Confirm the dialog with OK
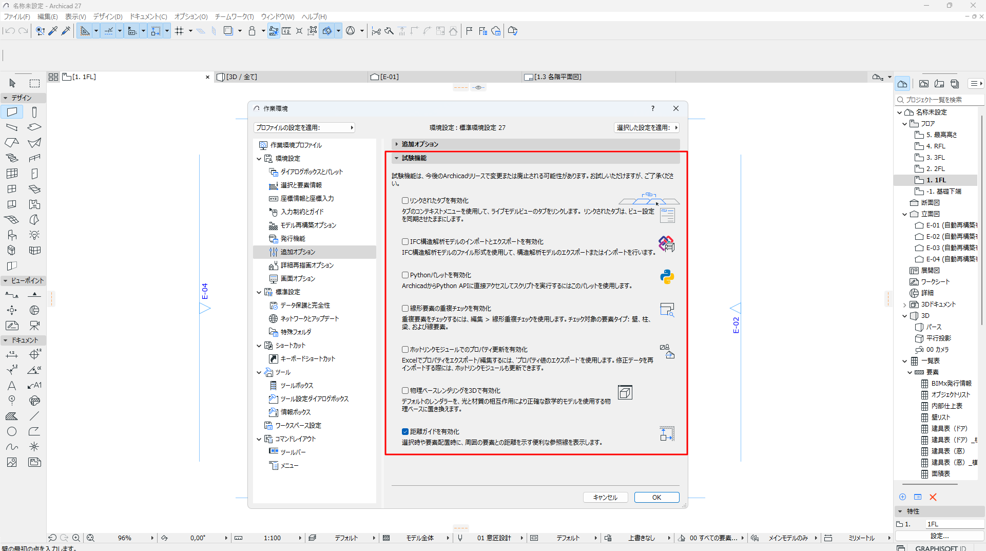Image resolution: width=986 pixels, height=551 pixels. click(x=656, y=497)
